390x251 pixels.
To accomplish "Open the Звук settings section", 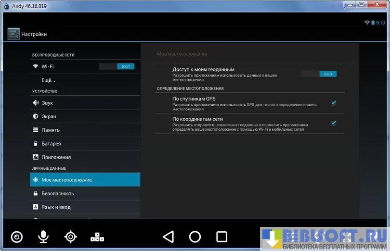I will (47, 103).
